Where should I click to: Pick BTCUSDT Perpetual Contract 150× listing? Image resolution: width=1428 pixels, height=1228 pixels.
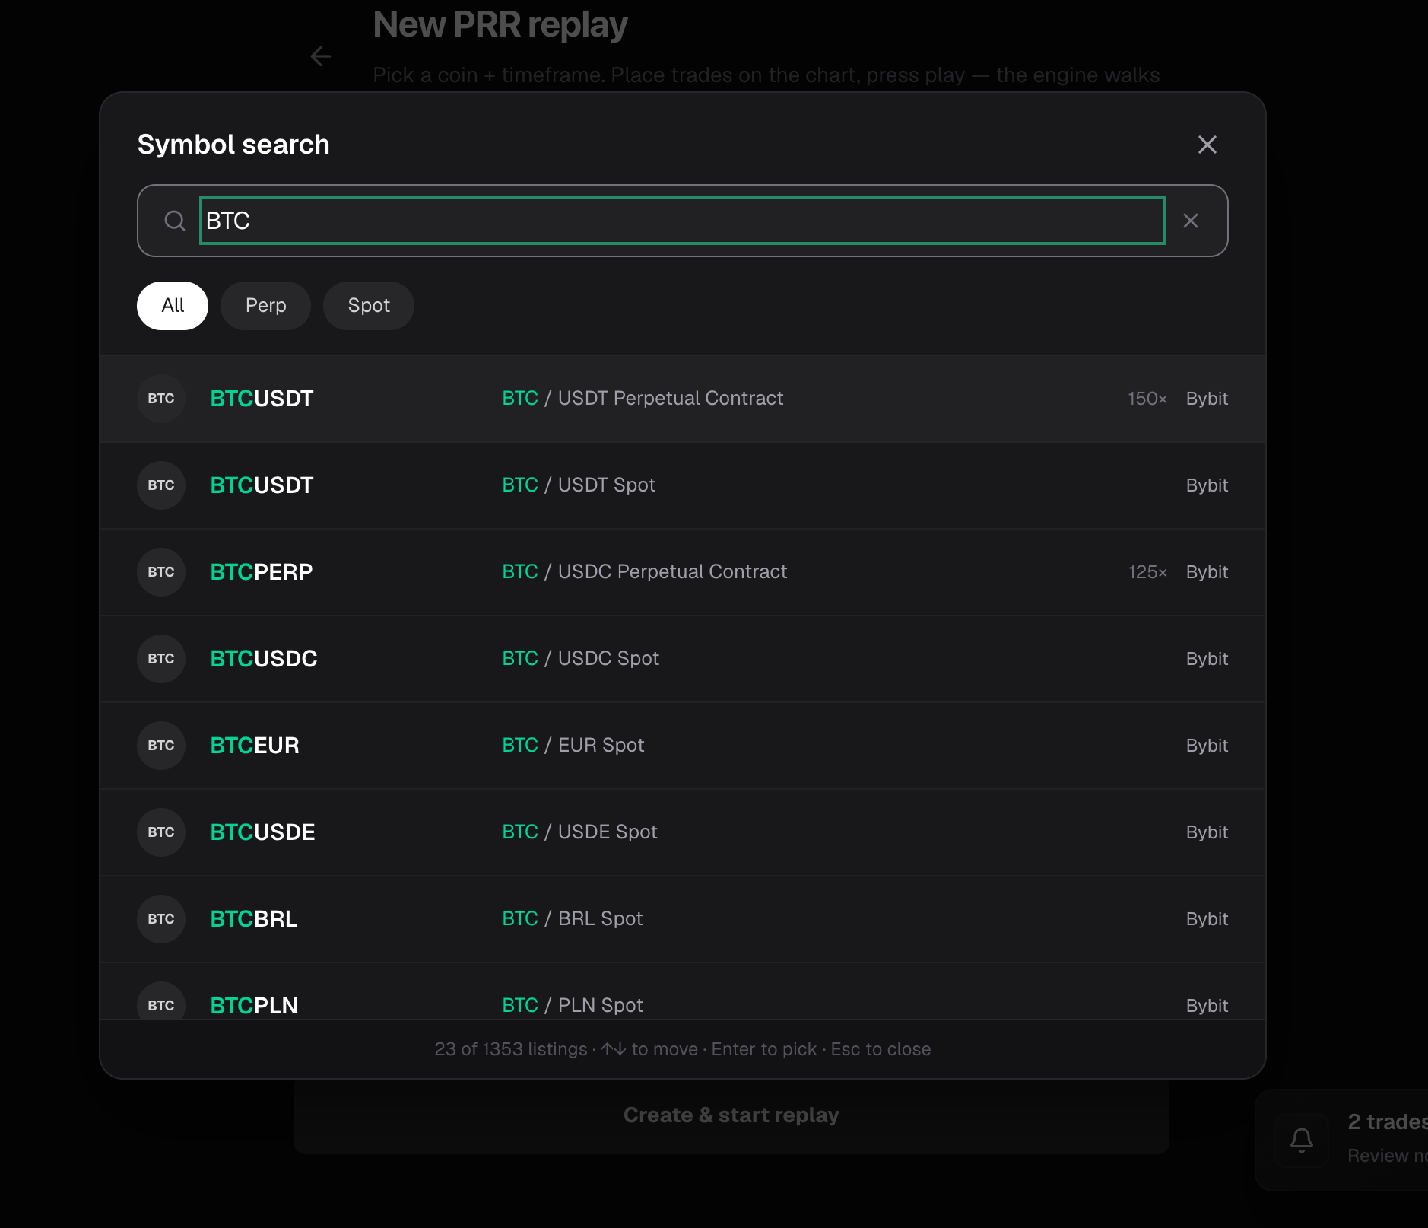[682, 399]
